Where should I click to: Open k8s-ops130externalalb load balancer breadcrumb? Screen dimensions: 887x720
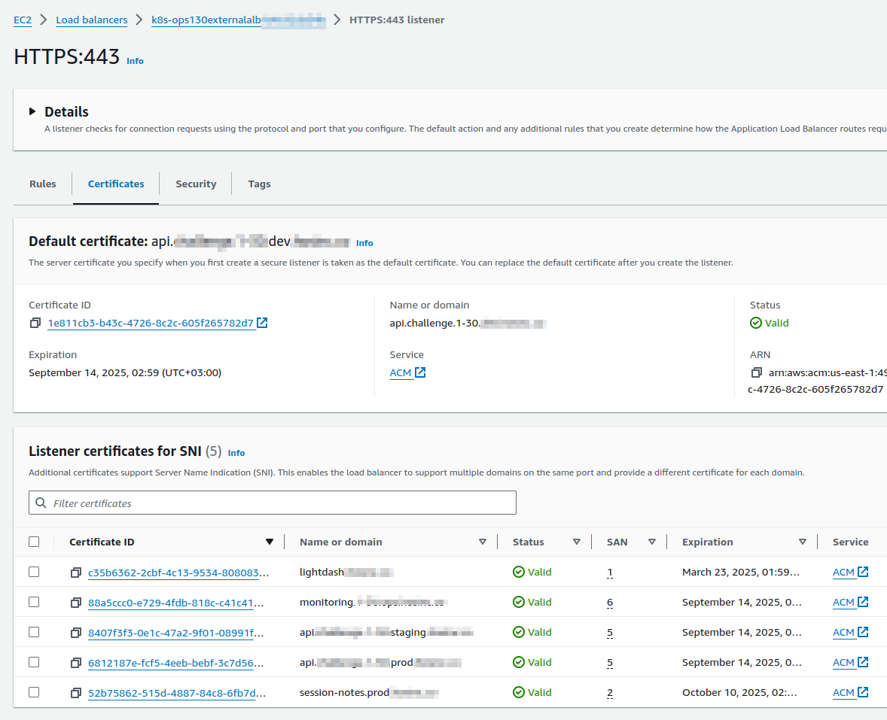[x=238, y=20]
